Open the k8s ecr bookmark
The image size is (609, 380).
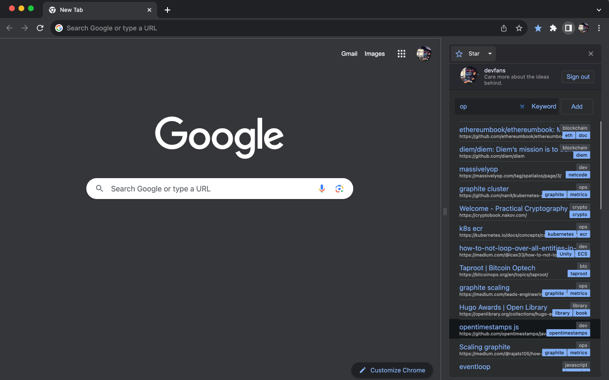[471, 228]
